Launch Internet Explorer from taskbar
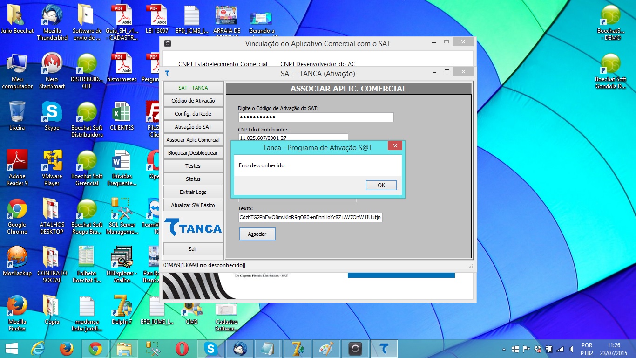 pyautogui.click(x=38, y=348)
